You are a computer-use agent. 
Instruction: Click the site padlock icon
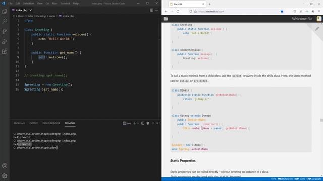coord(195,11)
